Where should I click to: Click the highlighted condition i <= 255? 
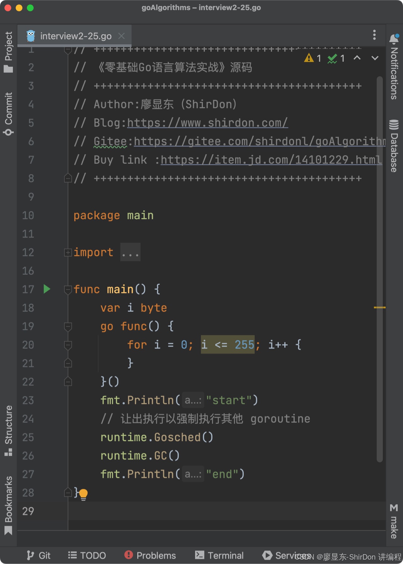point(228,345)
